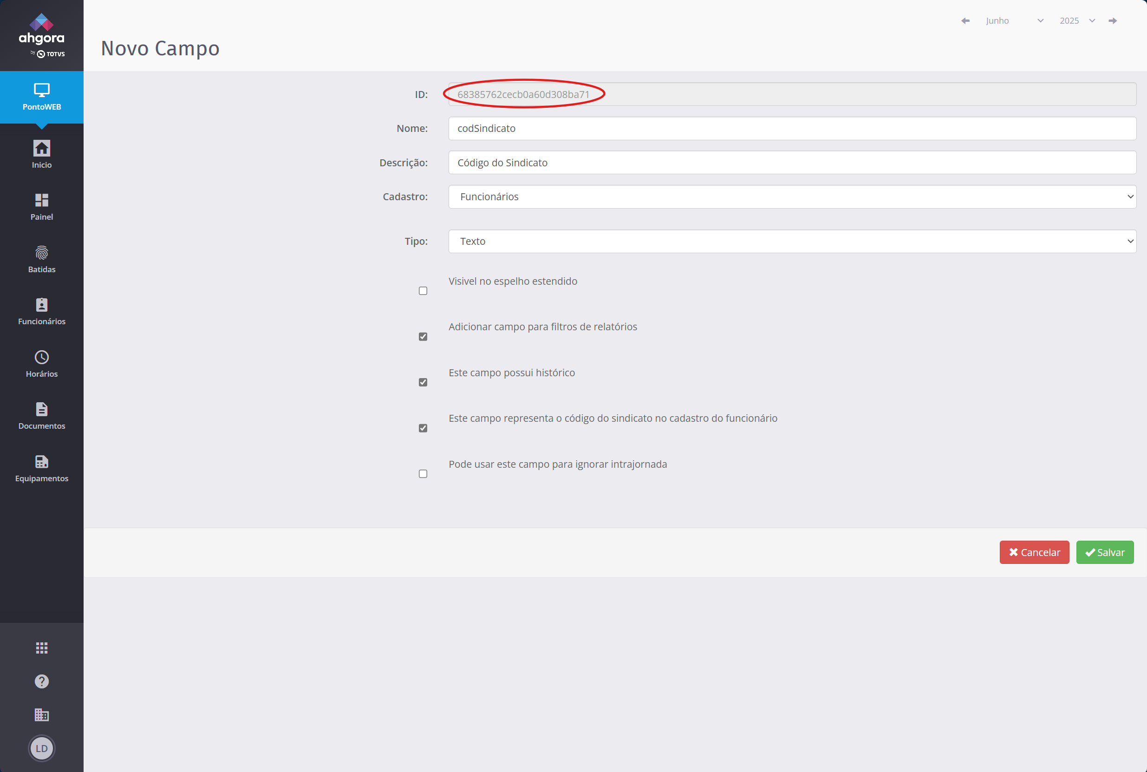1147x772 pixels.
Task: Open the apps grid icon
Action: tap(42, 648)
